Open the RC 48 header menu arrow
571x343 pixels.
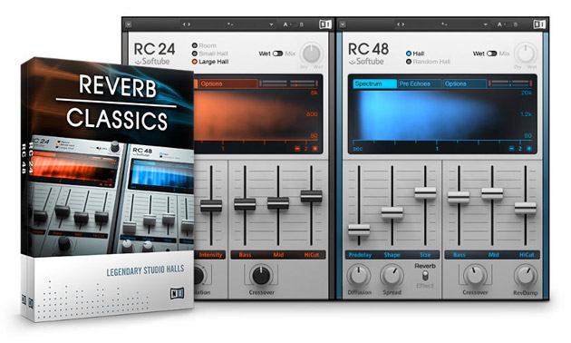343,24
